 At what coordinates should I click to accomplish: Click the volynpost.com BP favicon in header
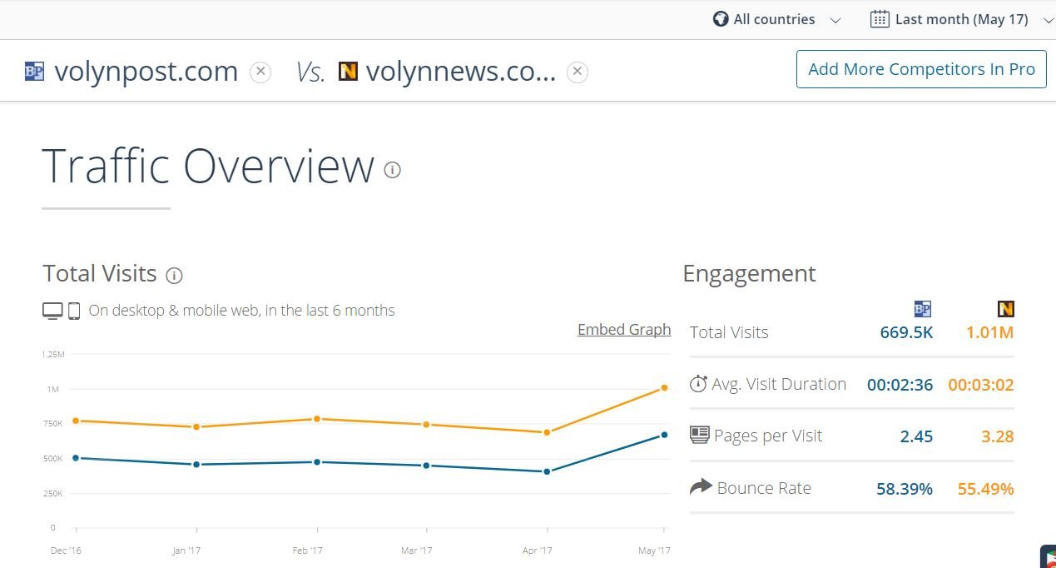coord(34,72)
